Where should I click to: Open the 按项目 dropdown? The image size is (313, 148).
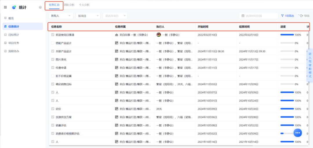[88, 16]
